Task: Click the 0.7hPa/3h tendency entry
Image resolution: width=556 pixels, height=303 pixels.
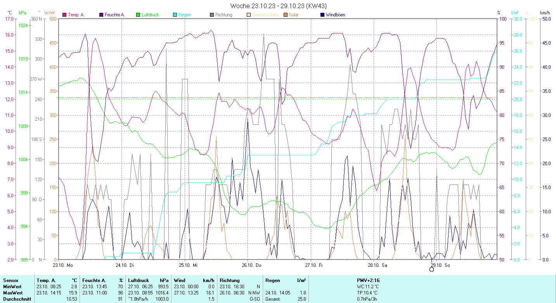Action: (x=367, y=299)
